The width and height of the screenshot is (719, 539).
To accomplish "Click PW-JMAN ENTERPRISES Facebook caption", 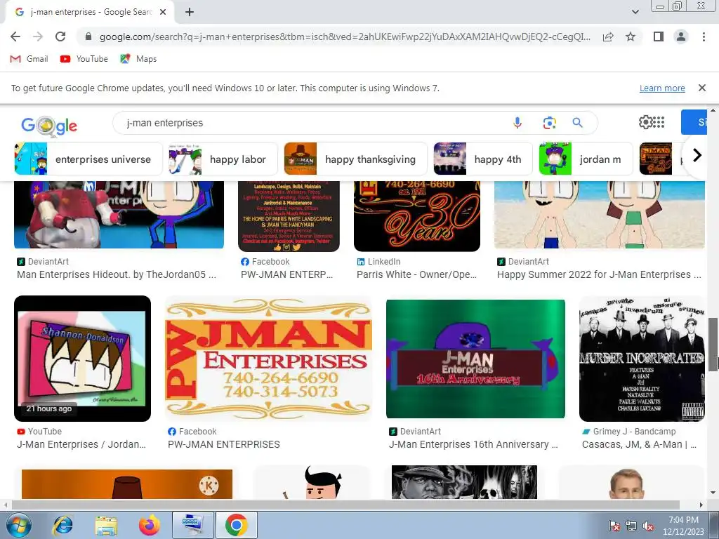I will tap(224, 444).
